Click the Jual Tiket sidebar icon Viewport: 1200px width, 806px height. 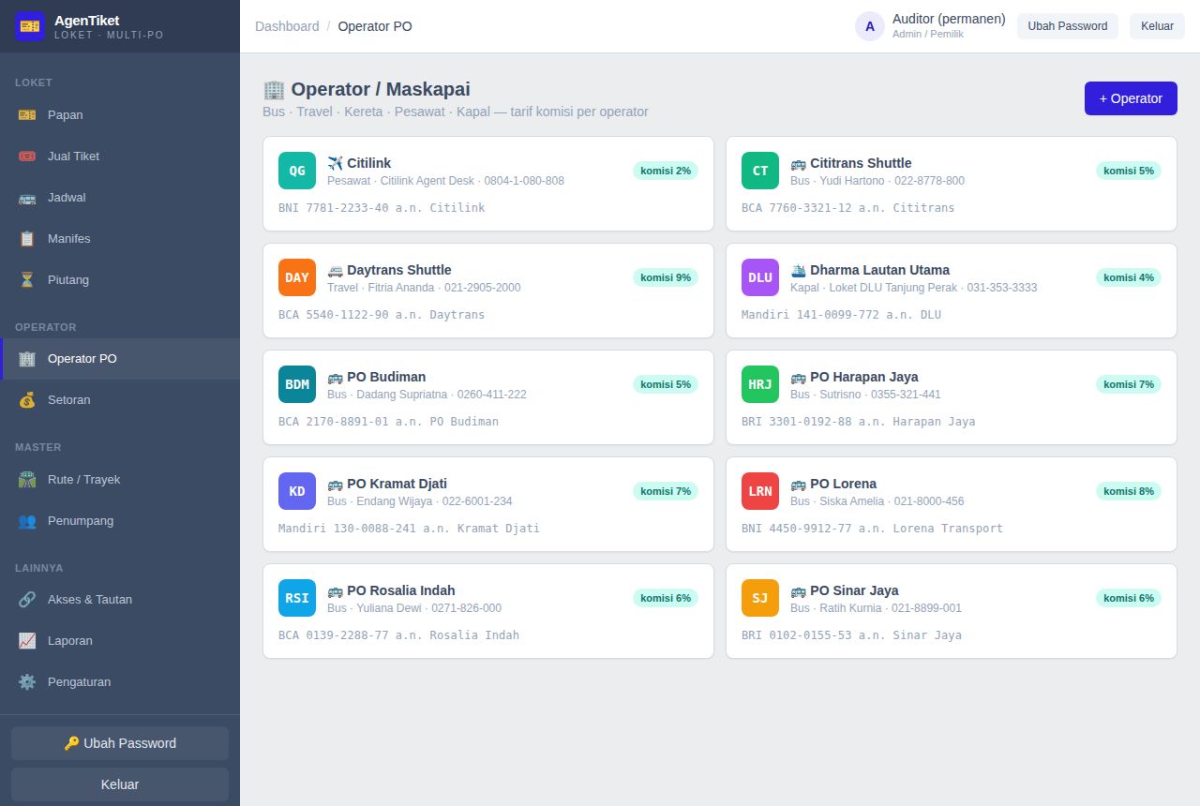[x=27, y=156]
